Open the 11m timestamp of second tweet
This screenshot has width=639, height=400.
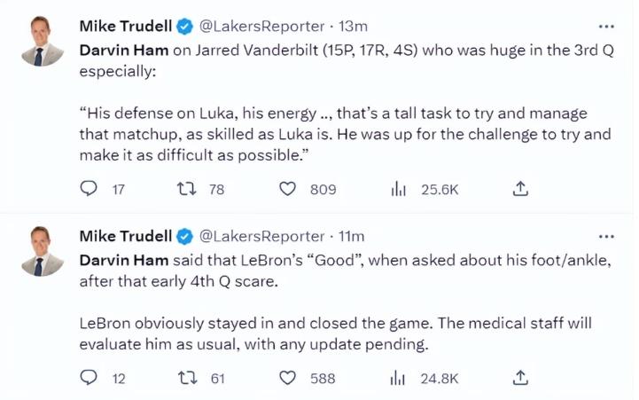(x=352, y=236)
